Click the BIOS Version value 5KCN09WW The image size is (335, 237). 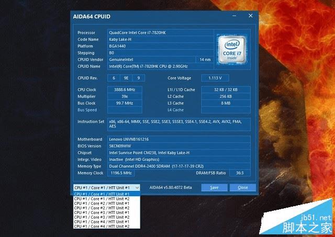point(179,146)
